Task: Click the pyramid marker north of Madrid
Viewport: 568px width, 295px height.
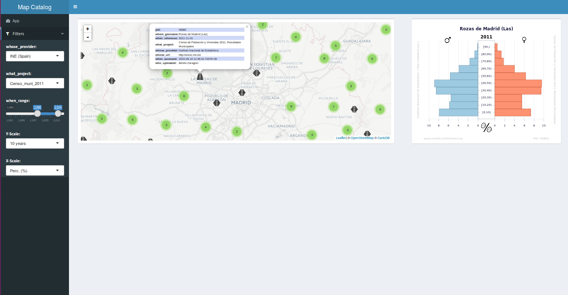Action: [x=242, y=92]
